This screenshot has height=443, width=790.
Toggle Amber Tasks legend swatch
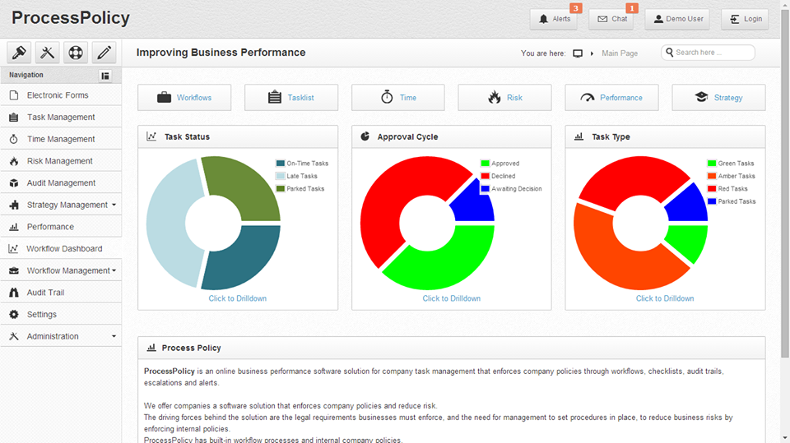click(711, 176)
